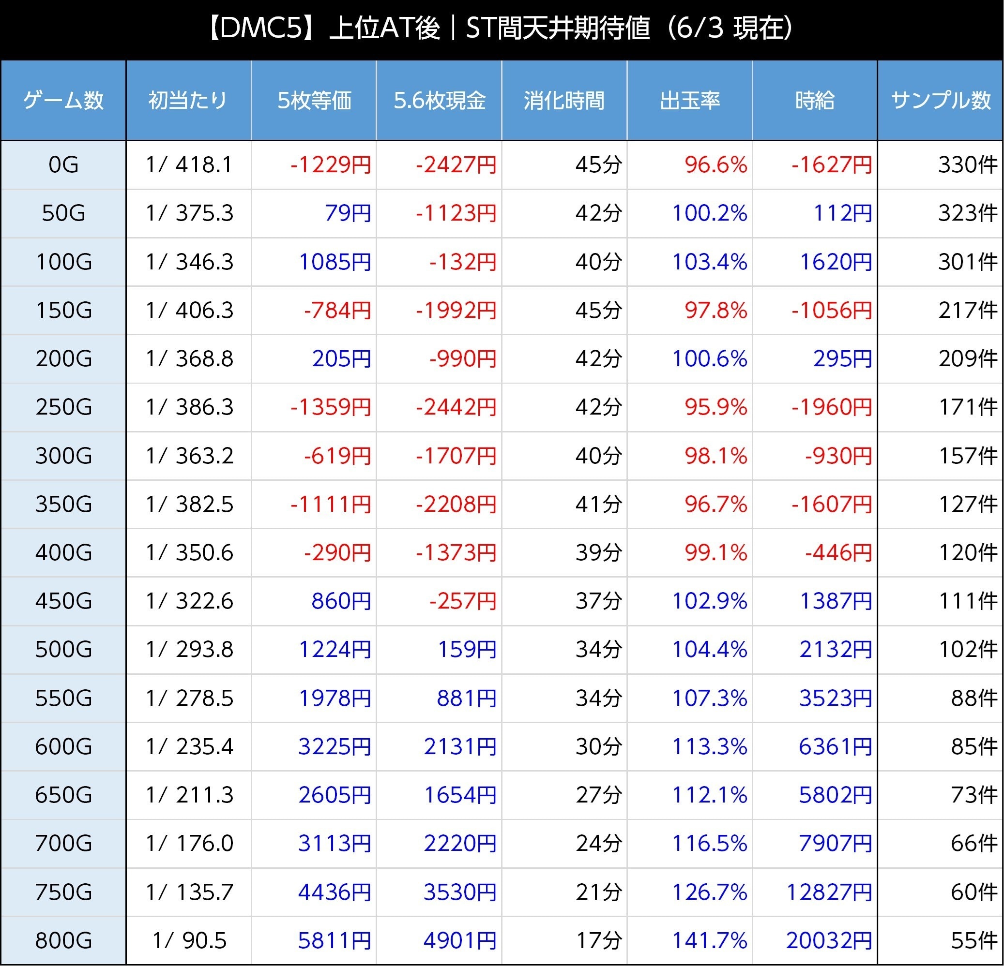Select the 800G row label
The height and width of the screenshot is (966, 1004).
pyautogui.click(x=63, y=941)
